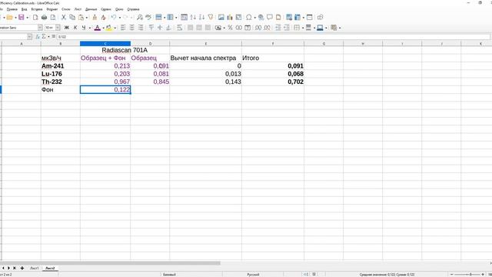Open the special character dropdown arrow
492x277 pixels.
tap(254, 18)
